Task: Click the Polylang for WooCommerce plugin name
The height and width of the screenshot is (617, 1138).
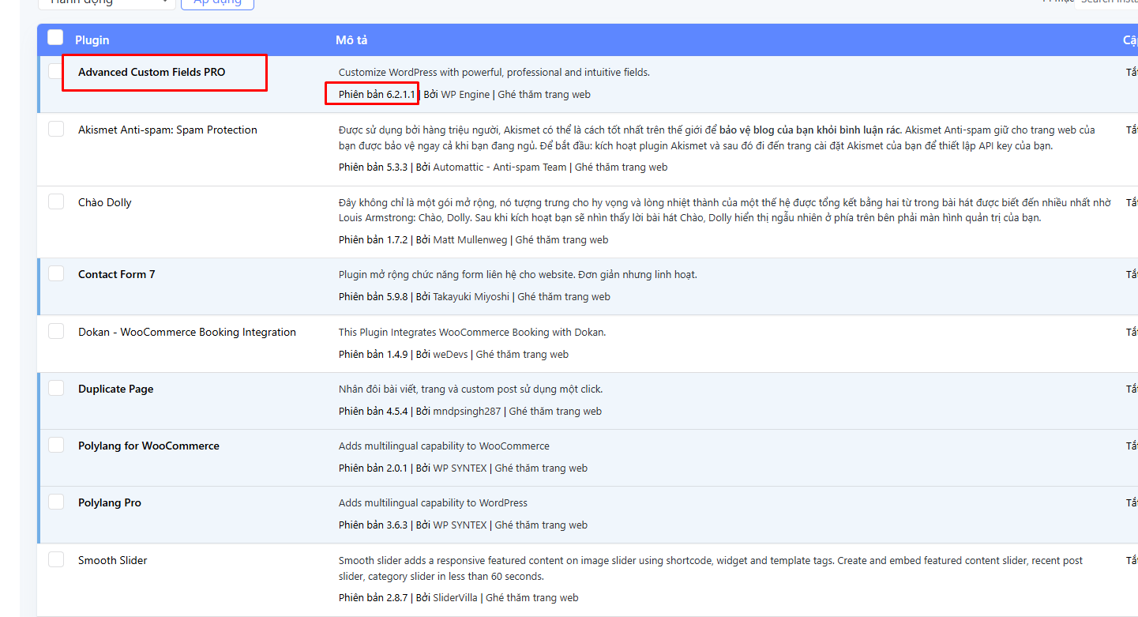Action: [148, 446]
